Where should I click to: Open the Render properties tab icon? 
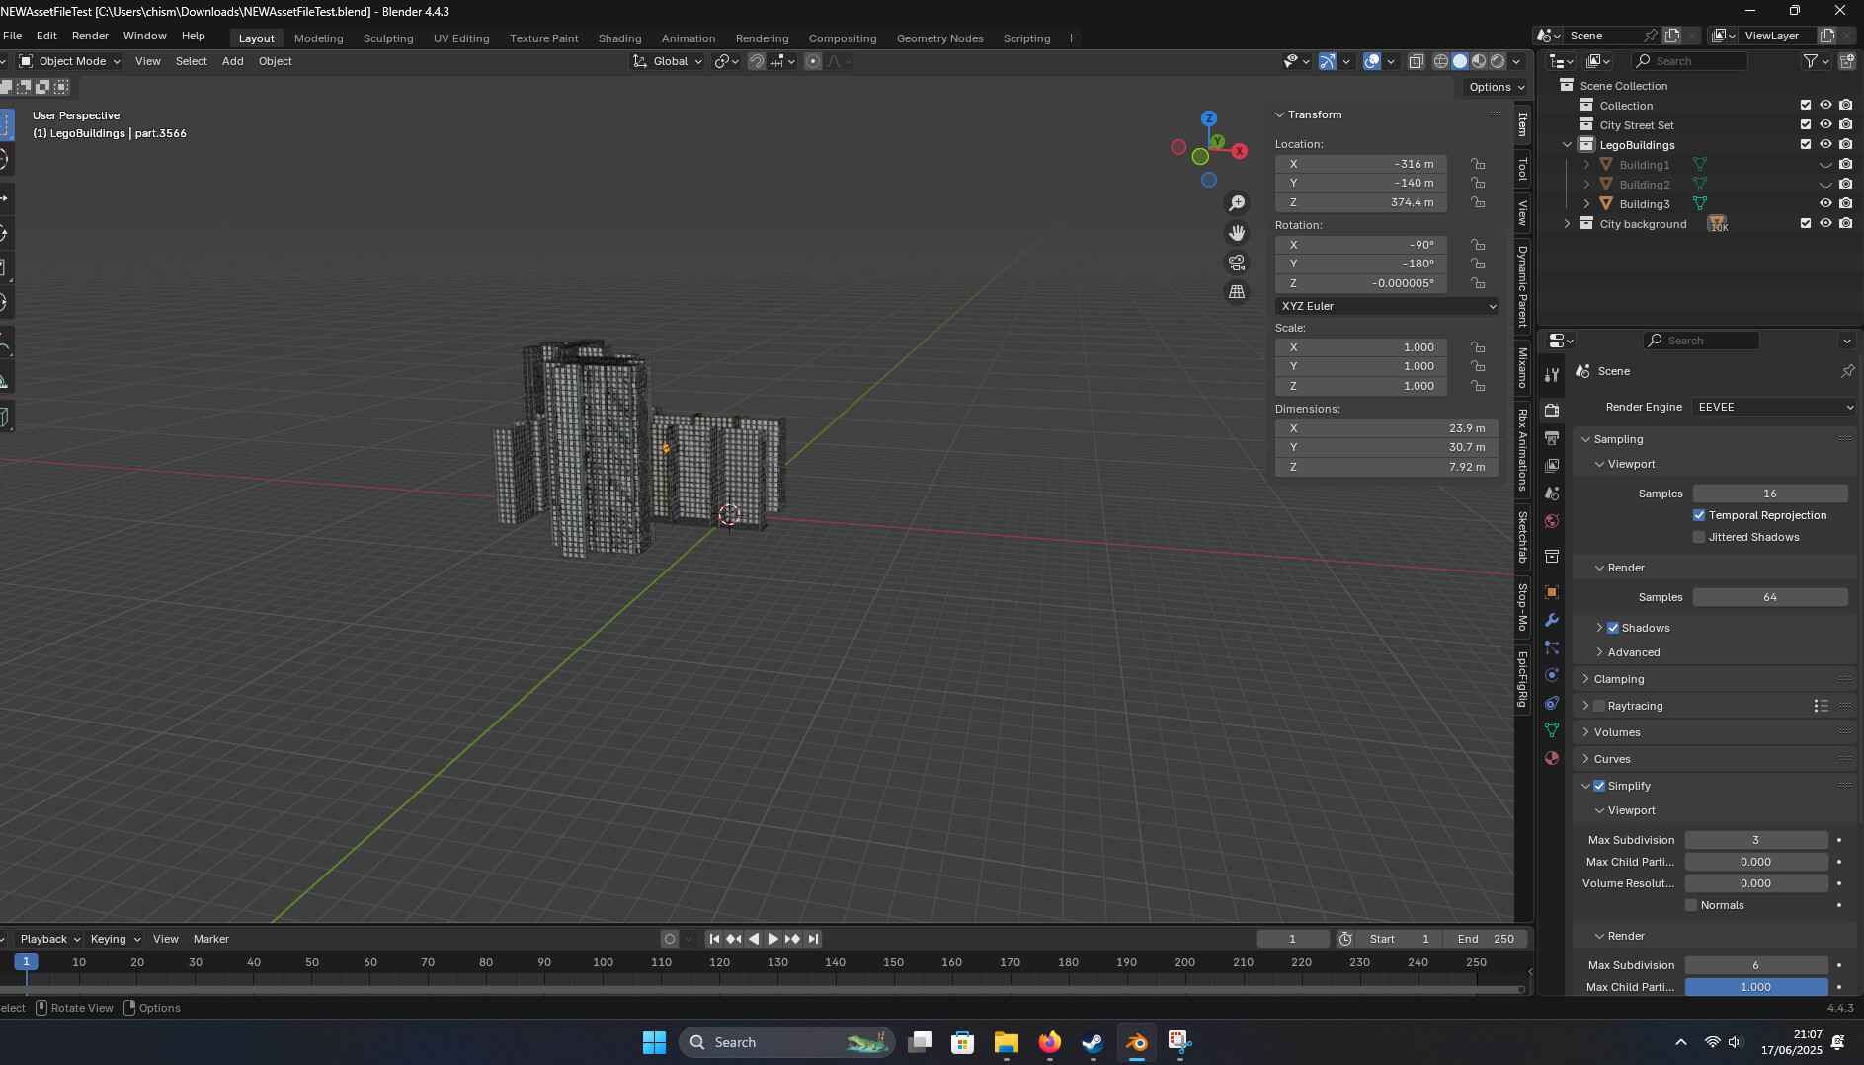point(1552,410)
